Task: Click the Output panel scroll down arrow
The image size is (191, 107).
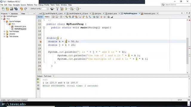Action: 189,97
